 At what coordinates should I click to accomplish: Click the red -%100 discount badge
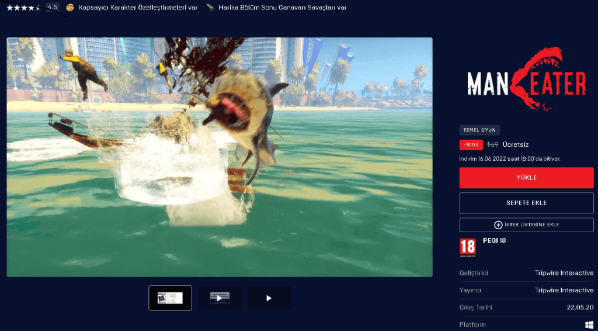[x=471, y=144]
